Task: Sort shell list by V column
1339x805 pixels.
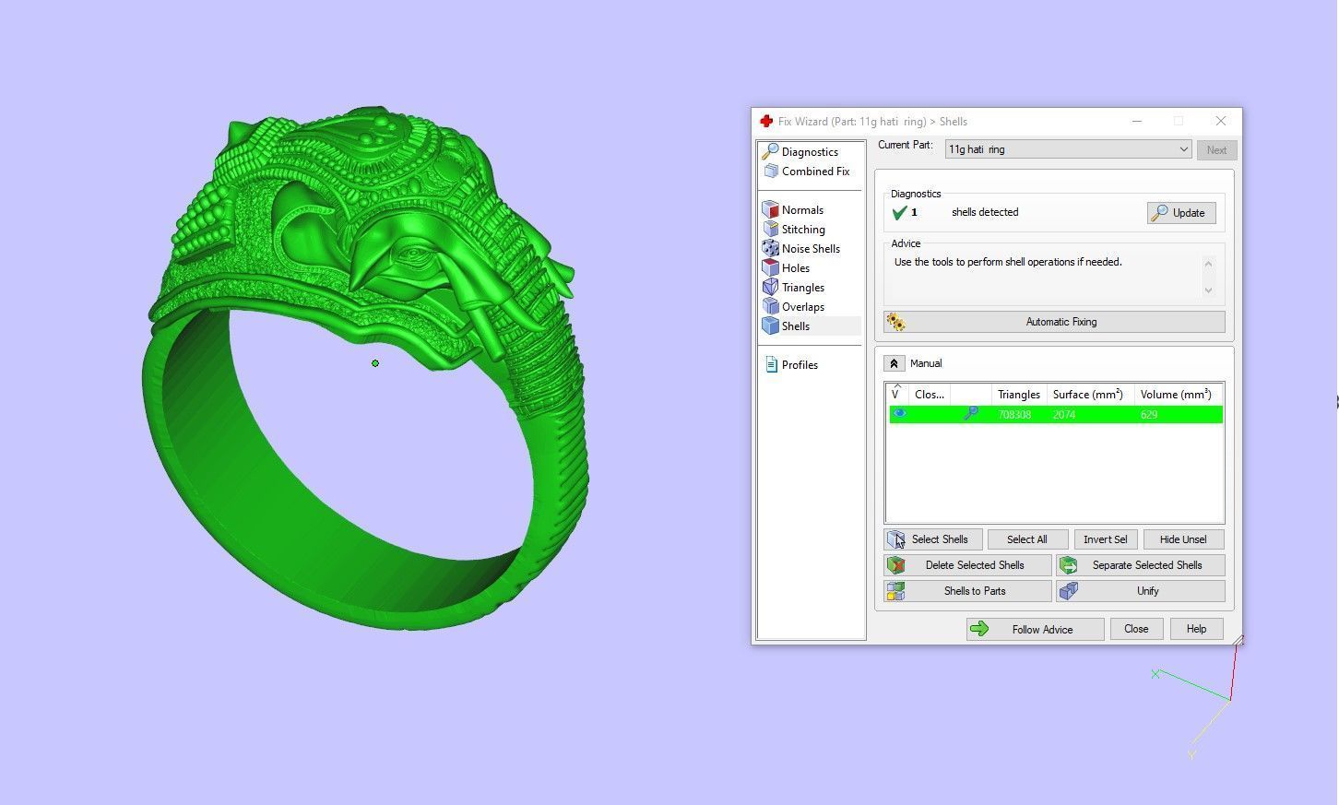Action: point(896,394)
